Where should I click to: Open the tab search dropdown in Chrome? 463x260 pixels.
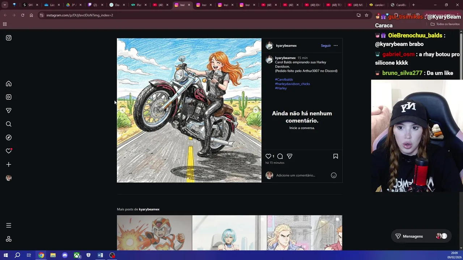tap(5, 5)
